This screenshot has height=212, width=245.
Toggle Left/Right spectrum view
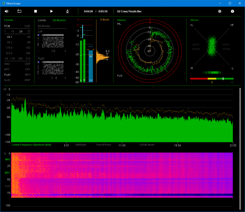(x=80, y=145)
